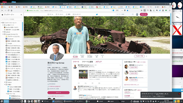Viewport: 183px width, 103px height.
Task: Open the xeyes window in taskbar
Action: point(111,101)
